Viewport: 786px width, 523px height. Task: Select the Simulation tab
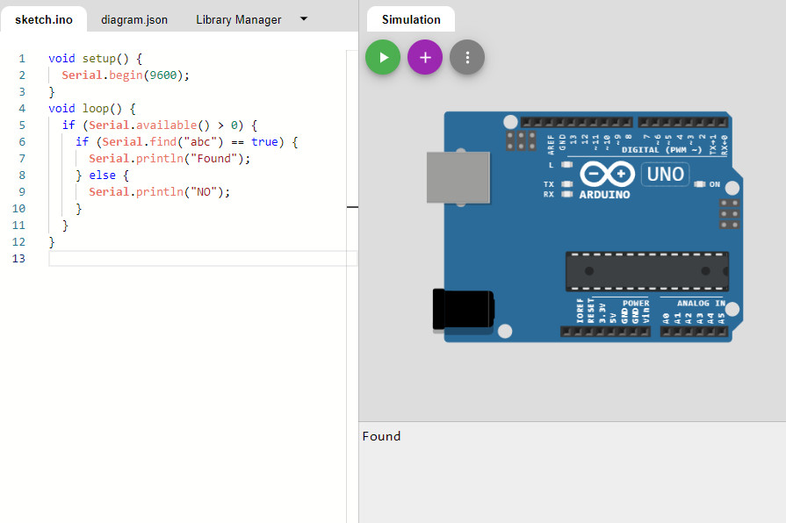[411, 19]
